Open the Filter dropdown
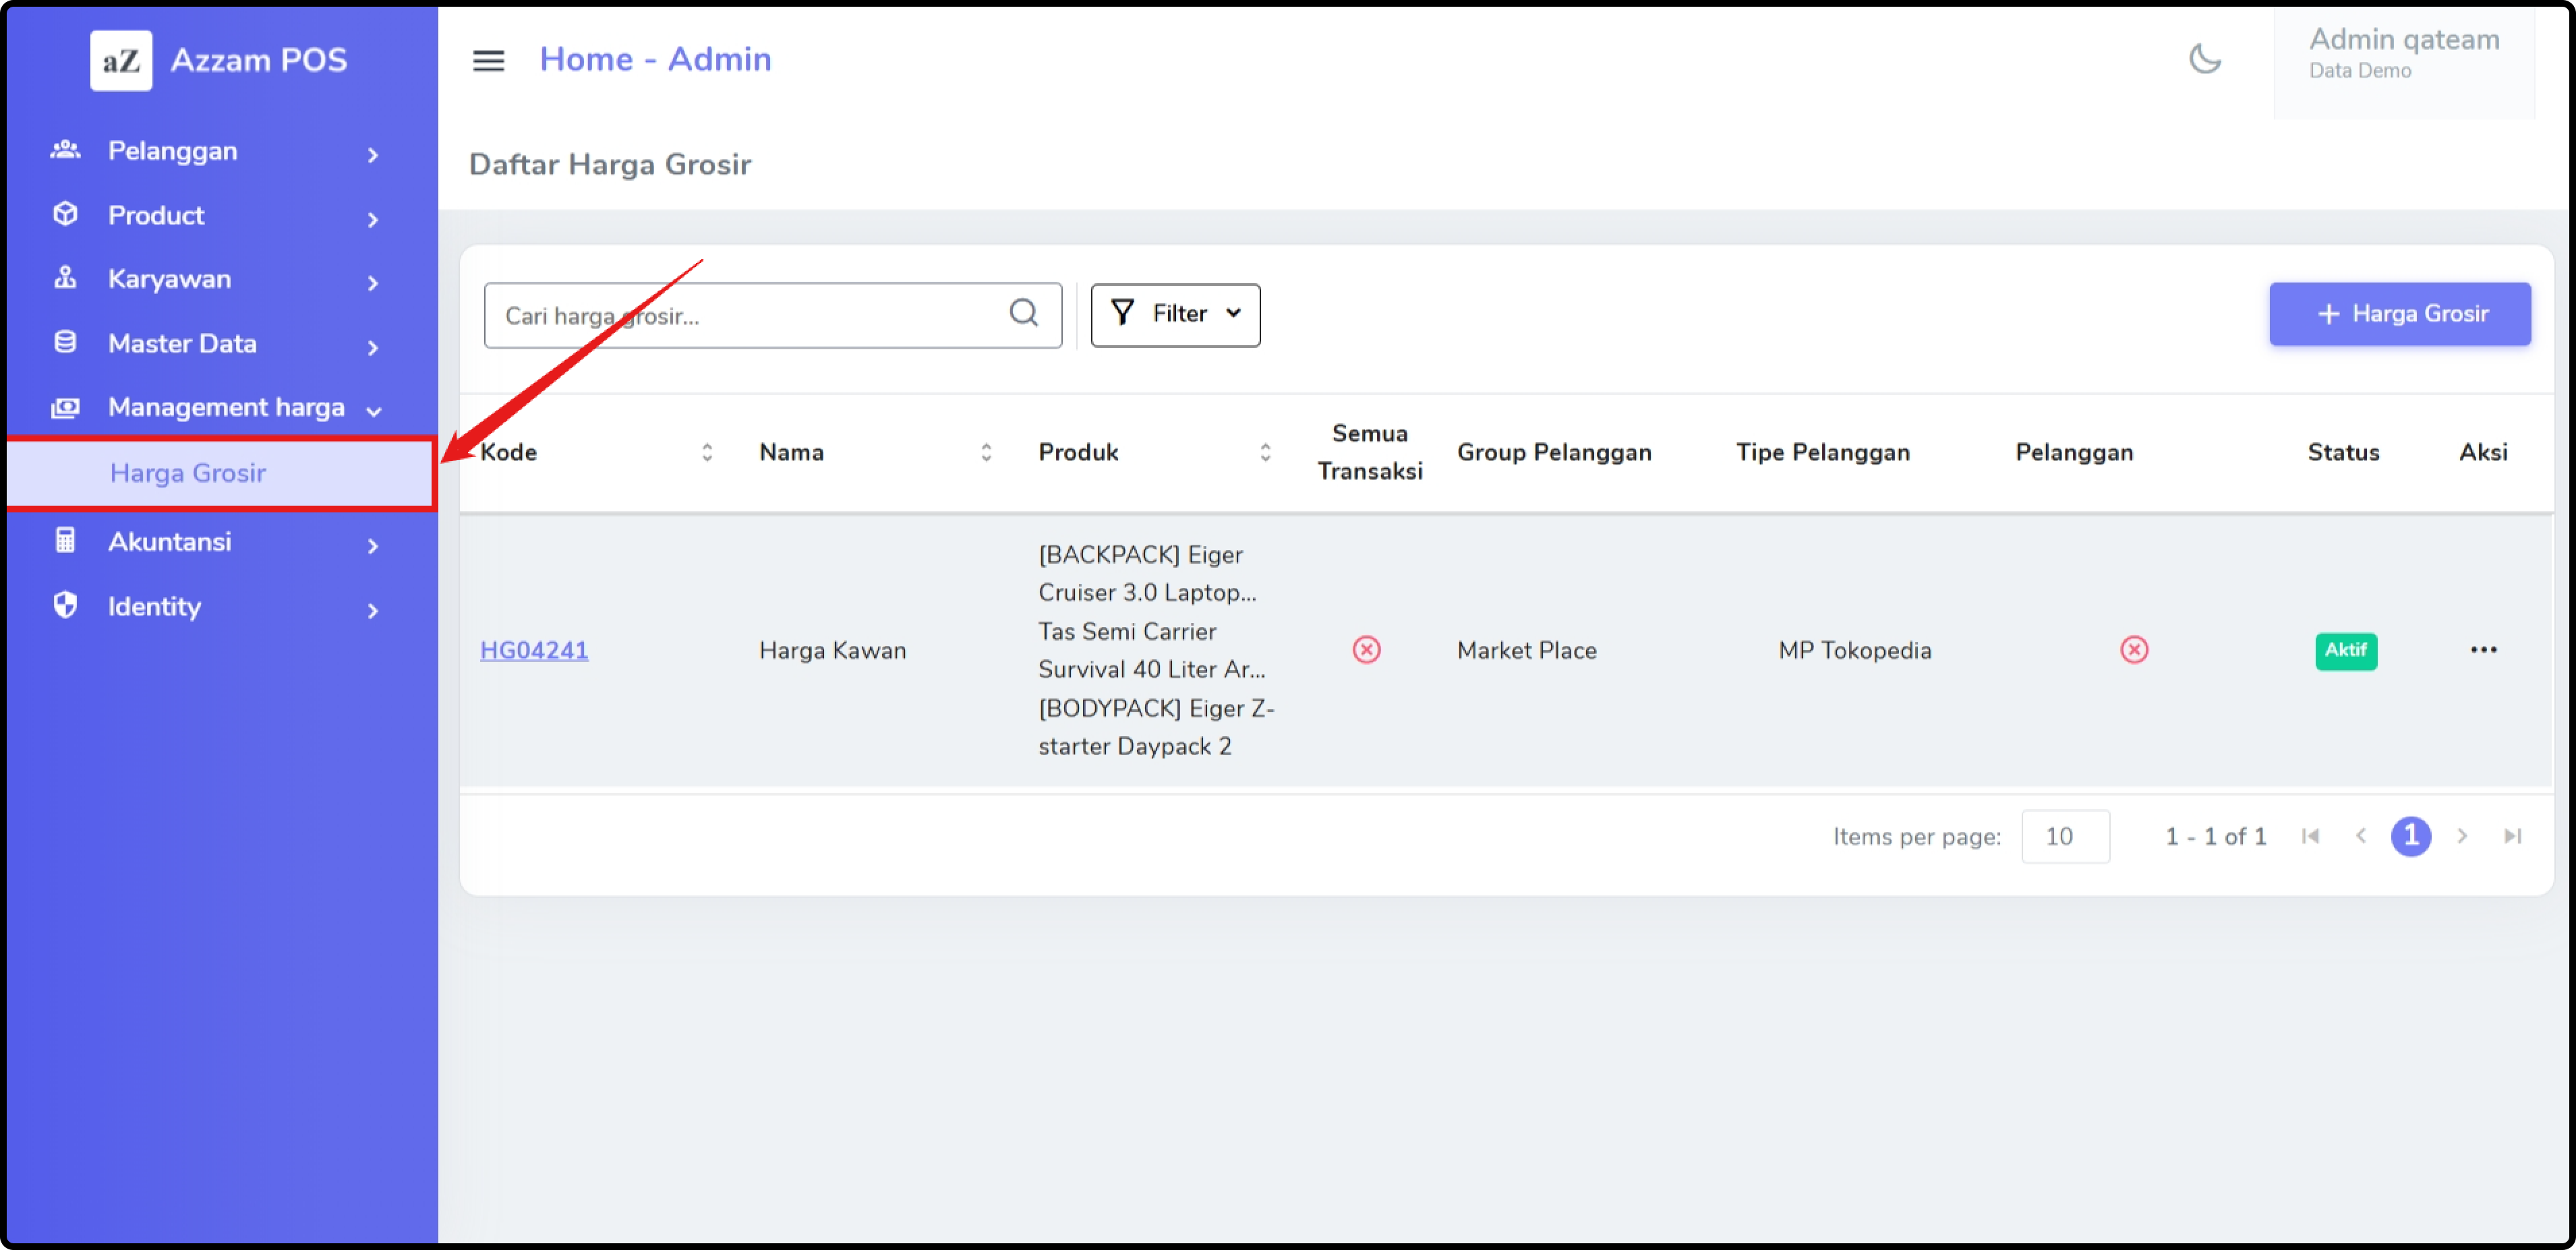The height and width of the screenshot is (1250, 2576). [1174, 315]
